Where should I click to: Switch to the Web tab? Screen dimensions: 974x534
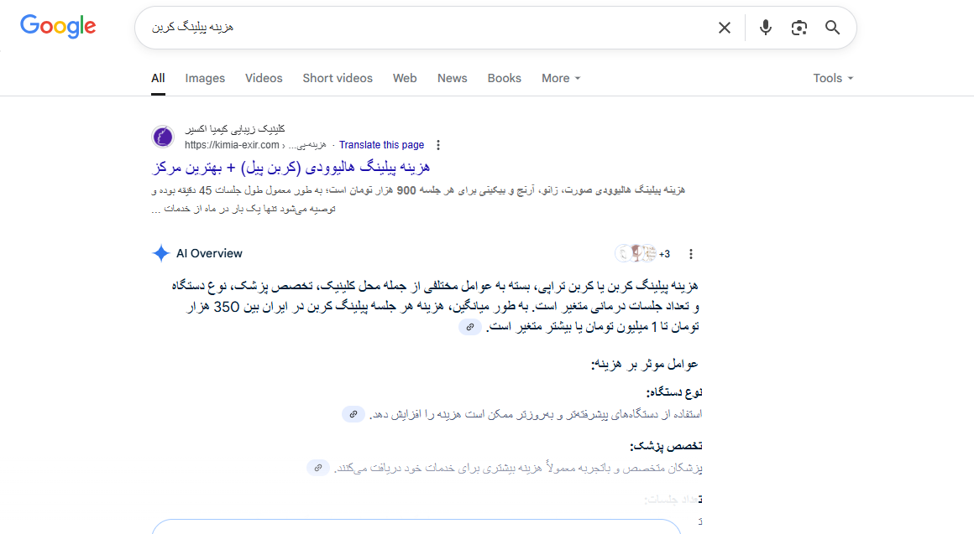coord(405,78)
